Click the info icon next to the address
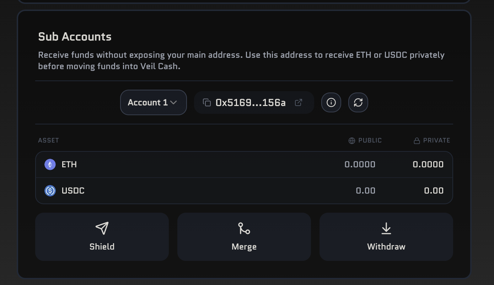 pyautogui.click(x=331, y=102)
